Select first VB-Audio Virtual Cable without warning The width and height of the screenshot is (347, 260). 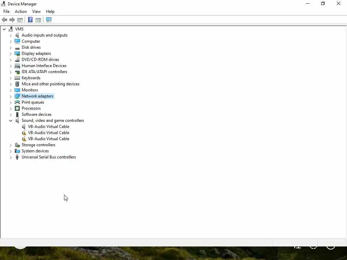tap(48, 127)
